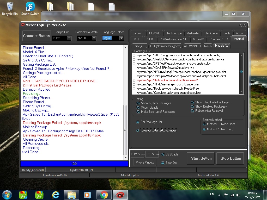Toggle the USBCable checkbox
Viewport: 267px width, 200px height.
click(163, 154)
